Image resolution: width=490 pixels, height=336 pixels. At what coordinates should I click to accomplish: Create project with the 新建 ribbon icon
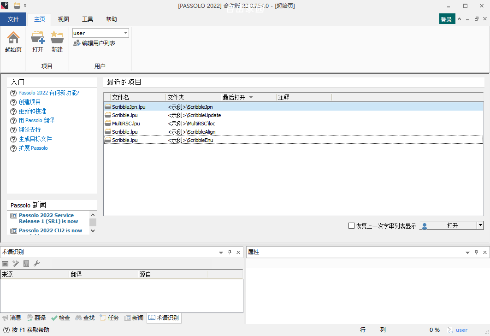57,41
